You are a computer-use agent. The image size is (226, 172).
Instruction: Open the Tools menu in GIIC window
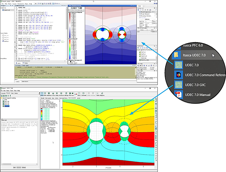click(x=12, y=91)
